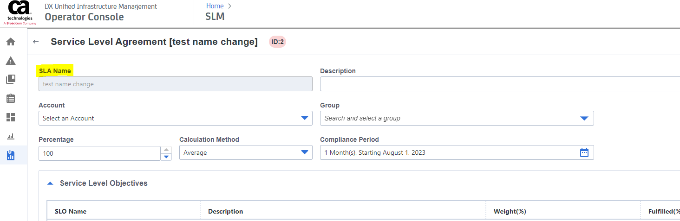Open the Dashboards tiles sidebar icon
680x221 pixels.
[x=11, y=117]
